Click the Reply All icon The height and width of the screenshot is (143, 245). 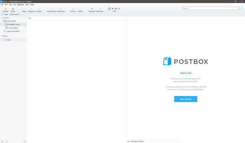coord(32,9)
